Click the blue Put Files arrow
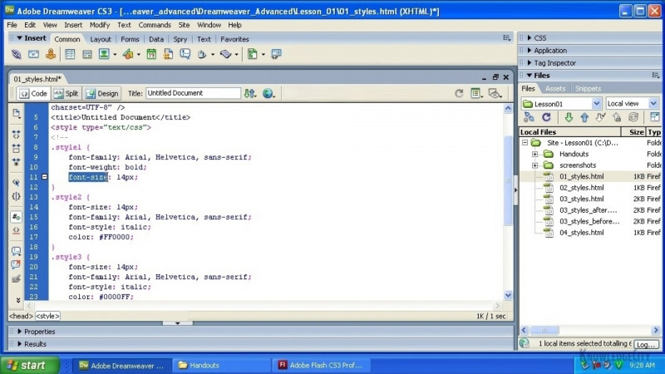This screenshot has width=665, height=374. (x=584, y=117)
